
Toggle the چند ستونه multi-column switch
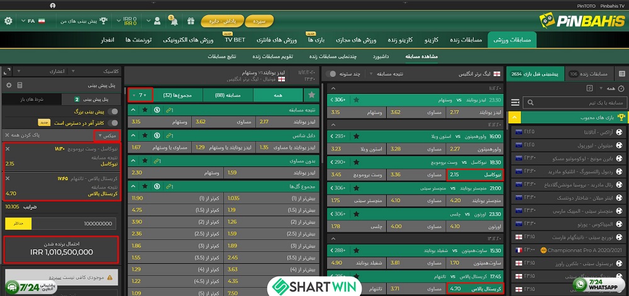(331, 74)
